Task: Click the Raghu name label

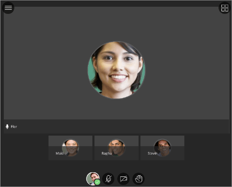Action: 107,153
